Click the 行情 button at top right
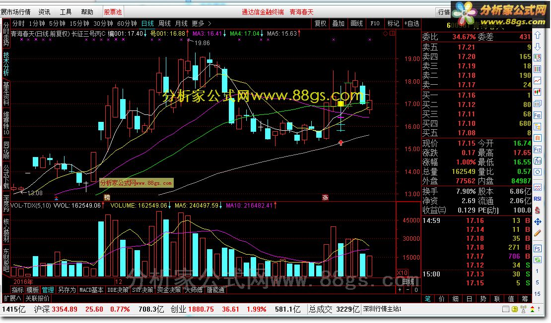The image size is (551, 323). [x=444, y=12]
